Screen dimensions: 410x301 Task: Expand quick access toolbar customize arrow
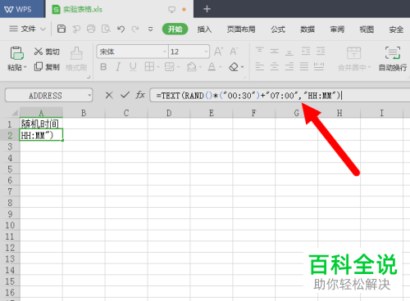click(x=150, y=29)
